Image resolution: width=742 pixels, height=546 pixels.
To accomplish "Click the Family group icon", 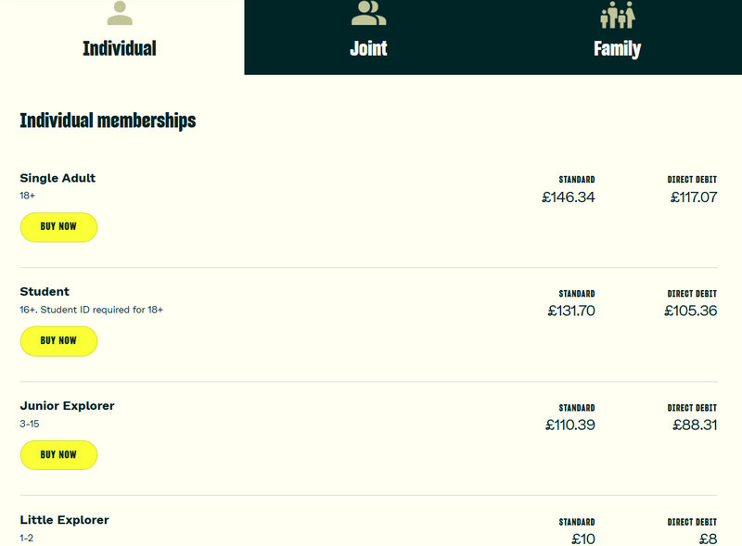I will 617,14.
